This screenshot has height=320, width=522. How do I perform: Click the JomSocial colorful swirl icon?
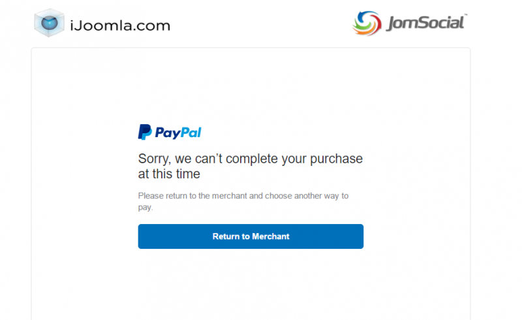click(x=367, y=24)
